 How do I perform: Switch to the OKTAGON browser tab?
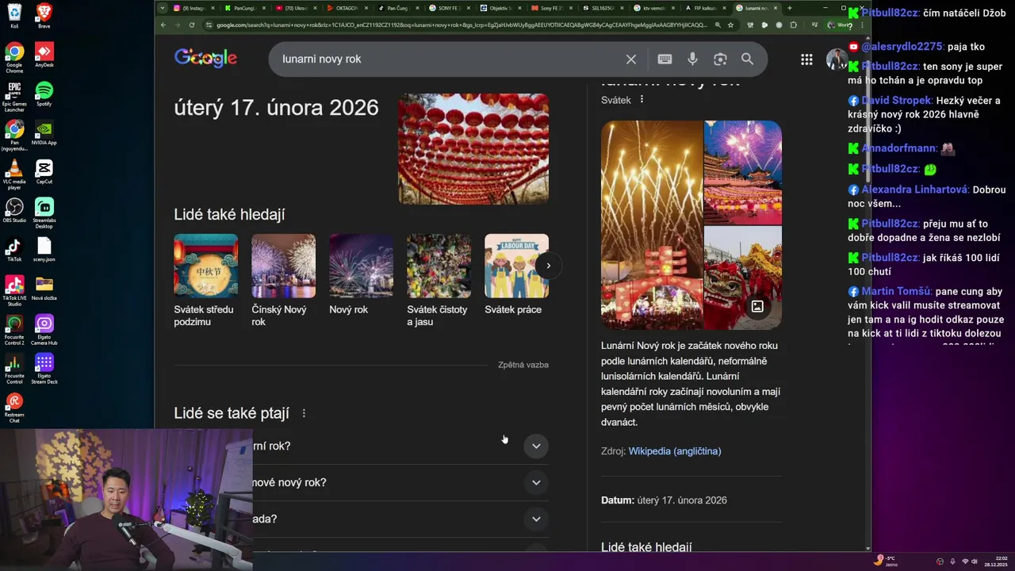click(x=346, y=8)
